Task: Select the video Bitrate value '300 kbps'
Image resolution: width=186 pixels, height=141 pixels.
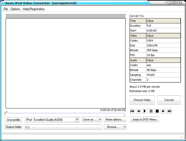Action: [163, 50]
